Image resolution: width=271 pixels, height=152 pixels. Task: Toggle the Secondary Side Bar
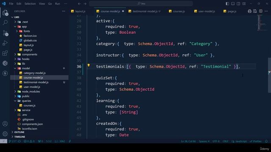pyautogui.click(x=238, y=4)
